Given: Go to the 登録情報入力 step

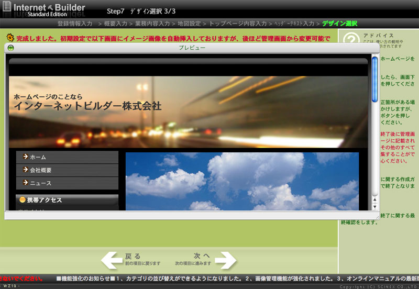Looking at the screenshot, I should [x=75, y=24].
